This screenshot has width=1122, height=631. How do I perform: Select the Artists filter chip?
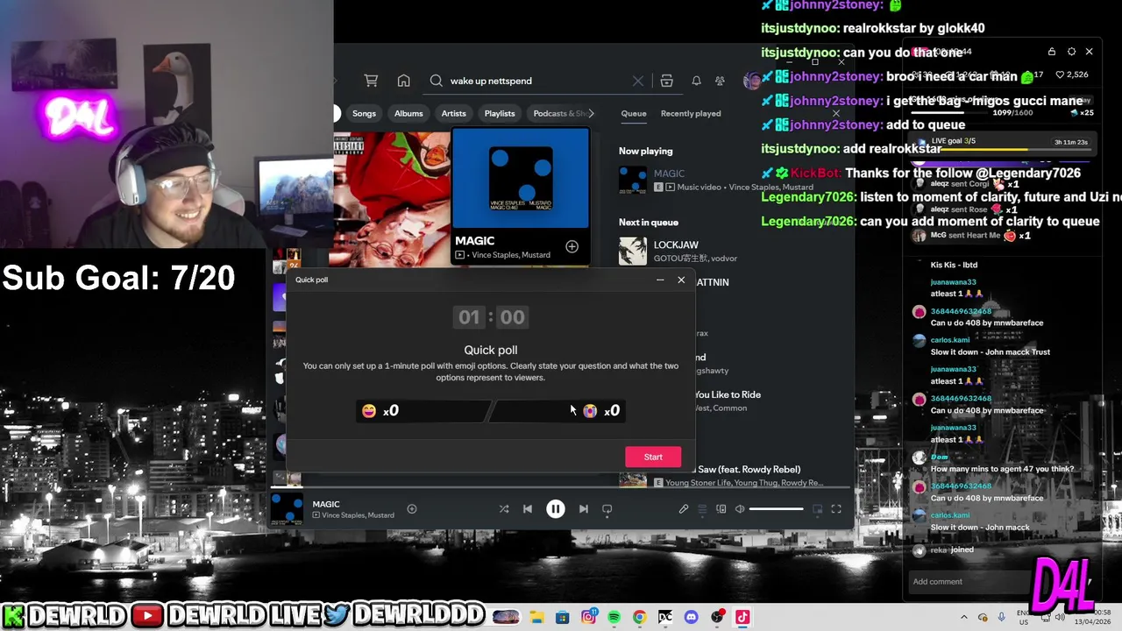[x=454, y=113]
